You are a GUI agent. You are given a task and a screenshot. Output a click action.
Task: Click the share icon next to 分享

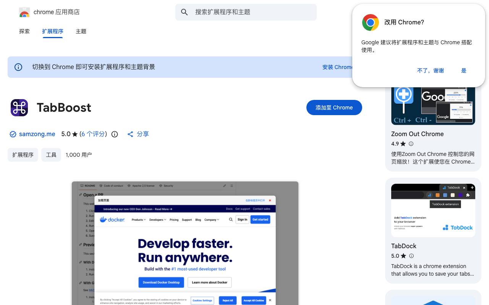(x=130, y=134)
